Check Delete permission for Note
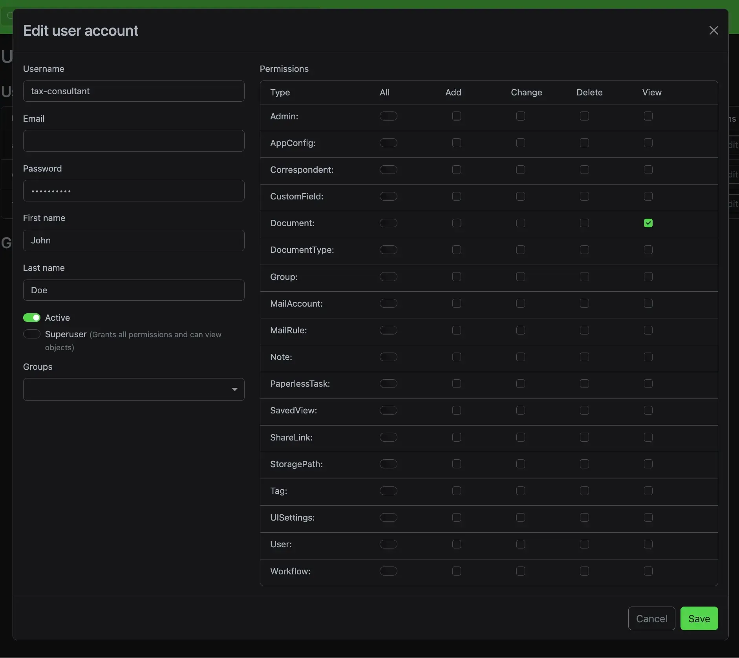This screenshot has width=739, height=658. [x=584, y=357]
